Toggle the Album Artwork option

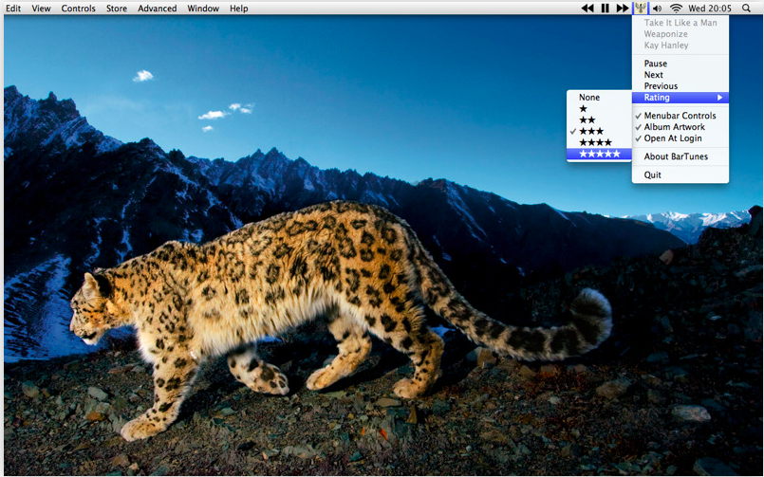[680, 127]
